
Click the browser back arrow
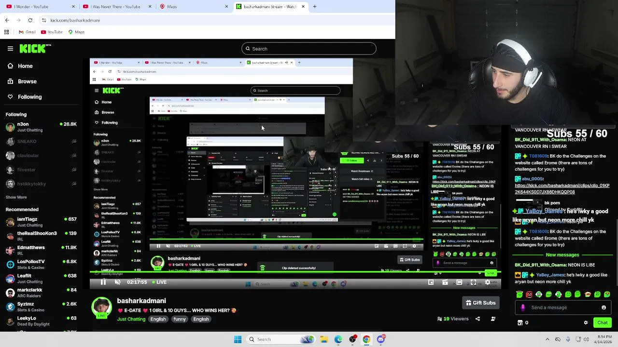click(x=7, y=20)
